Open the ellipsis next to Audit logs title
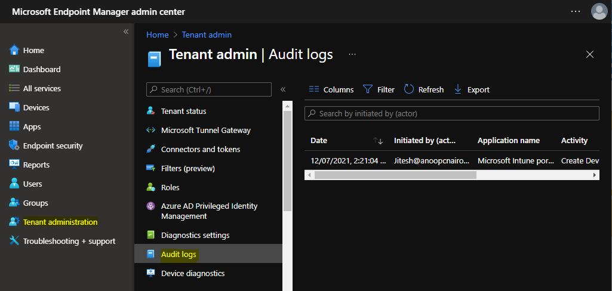The width and height of the screenshot is (612, 291). pyautogui.click(x=352, y=54)
